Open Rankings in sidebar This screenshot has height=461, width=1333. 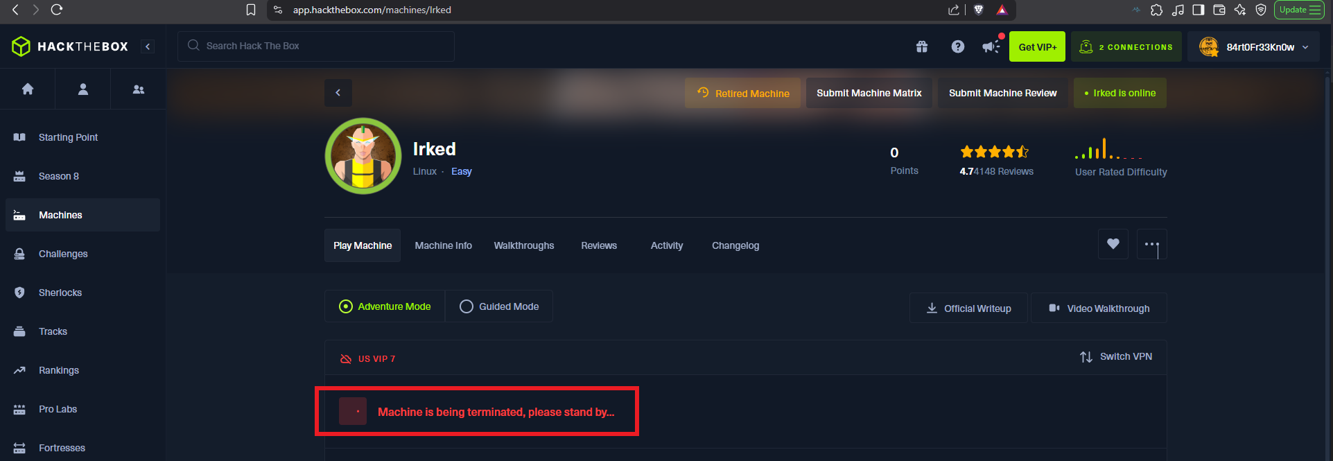coord(82,370)
